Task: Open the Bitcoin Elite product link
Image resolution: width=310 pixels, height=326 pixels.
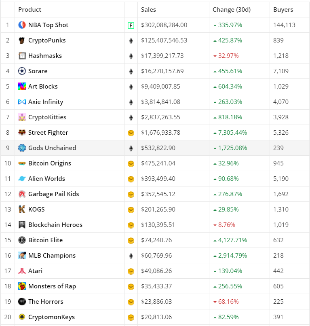Action: tap(46, 240)
